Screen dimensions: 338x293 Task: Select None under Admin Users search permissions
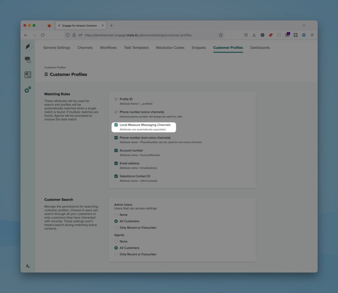pos(116,214)
